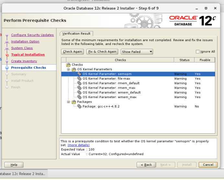
Task: Tick the Ignore All checkbox
Action: [x=197, y=51]
